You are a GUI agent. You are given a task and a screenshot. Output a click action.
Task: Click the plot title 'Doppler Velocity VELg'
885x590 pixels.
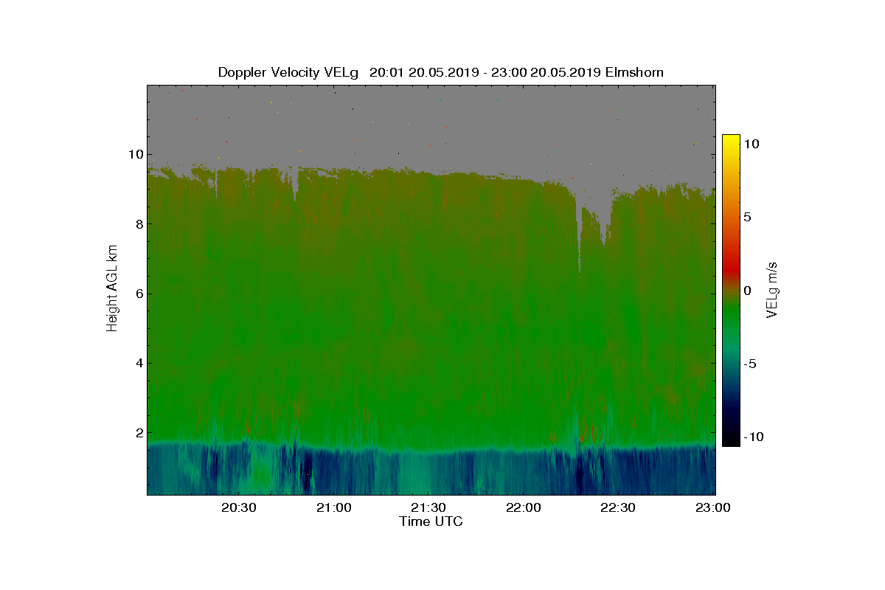[x=288, y=72]
